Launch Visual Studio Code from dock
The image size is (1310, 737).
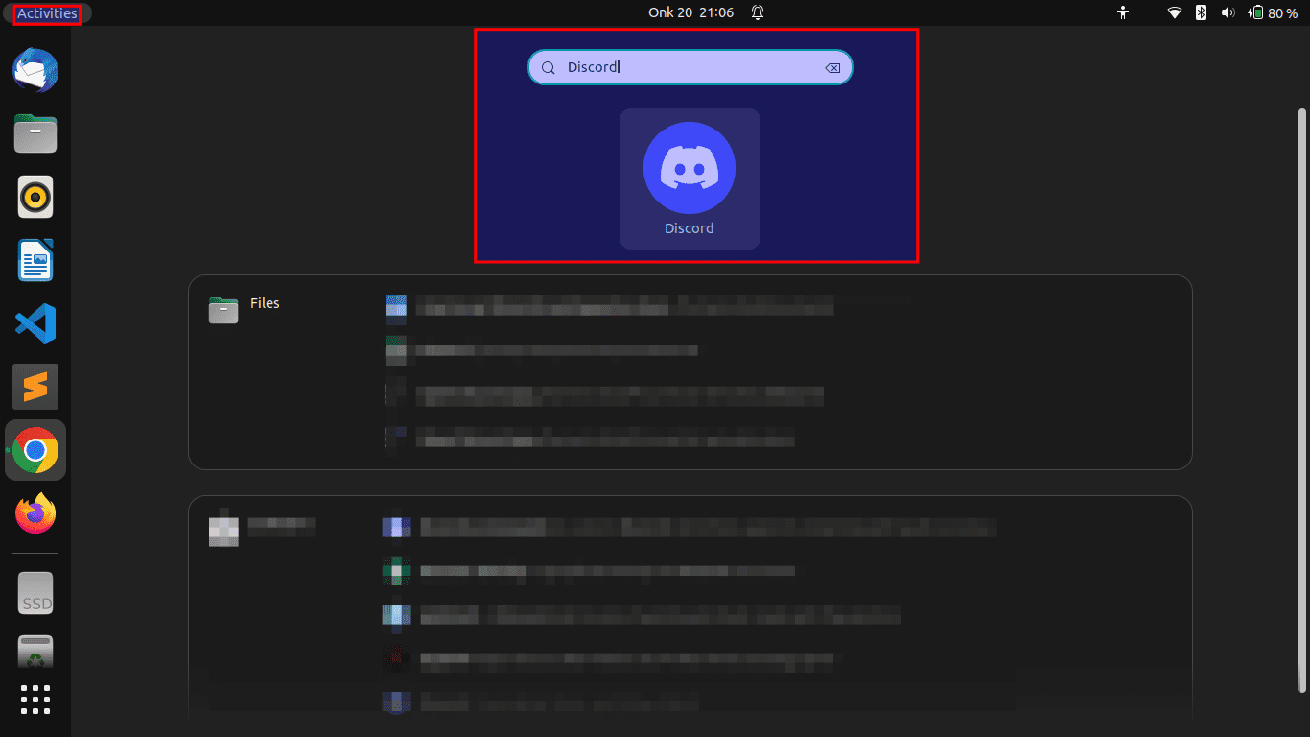click(35, 323)
